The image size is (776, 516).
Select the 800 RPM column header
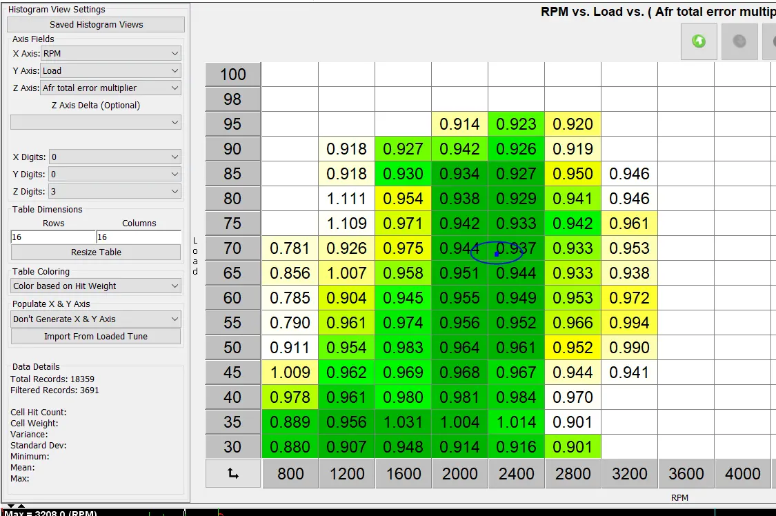click(290, 473)
